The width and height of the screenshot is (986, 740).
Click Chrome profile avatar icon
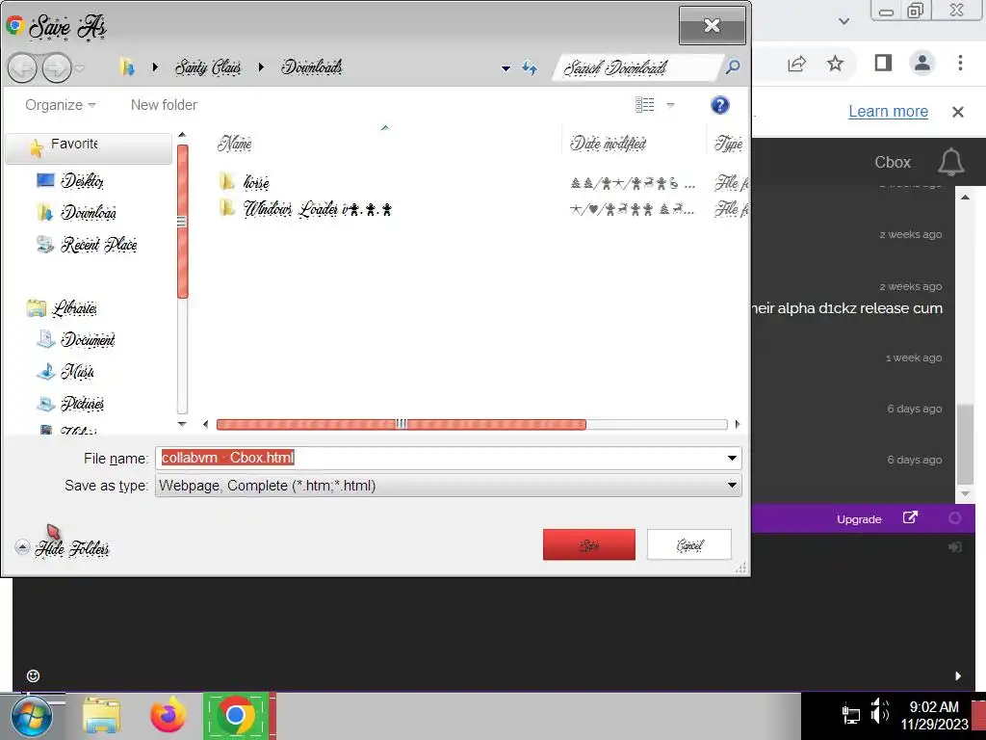pos(922,63)
